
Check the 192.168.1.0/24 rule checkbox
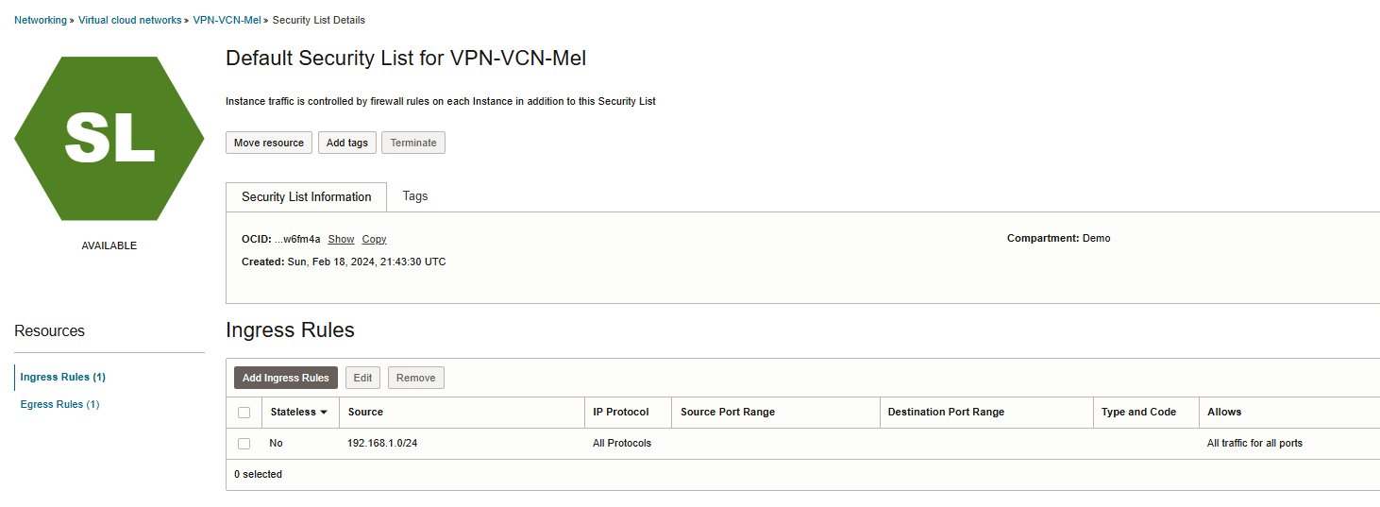pos(244,444)
